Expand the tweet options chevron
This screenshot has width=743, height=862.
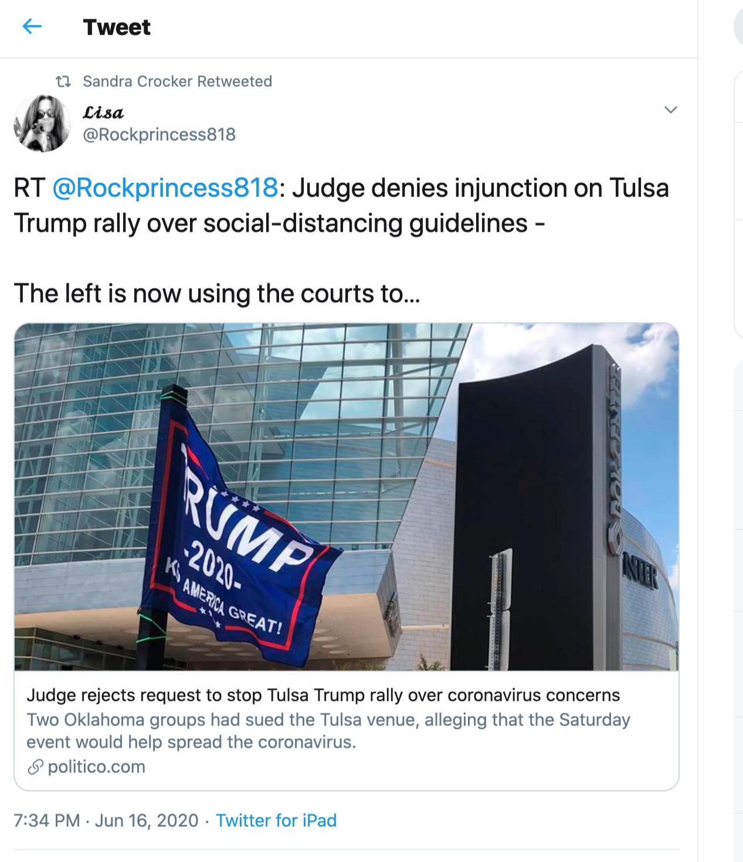tap(670, 110)
